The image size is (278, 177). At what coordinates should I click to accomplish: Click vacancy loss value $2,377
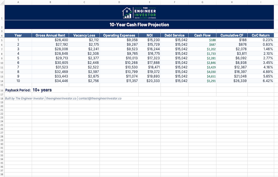pyautogui.click(x=93, y=58)
